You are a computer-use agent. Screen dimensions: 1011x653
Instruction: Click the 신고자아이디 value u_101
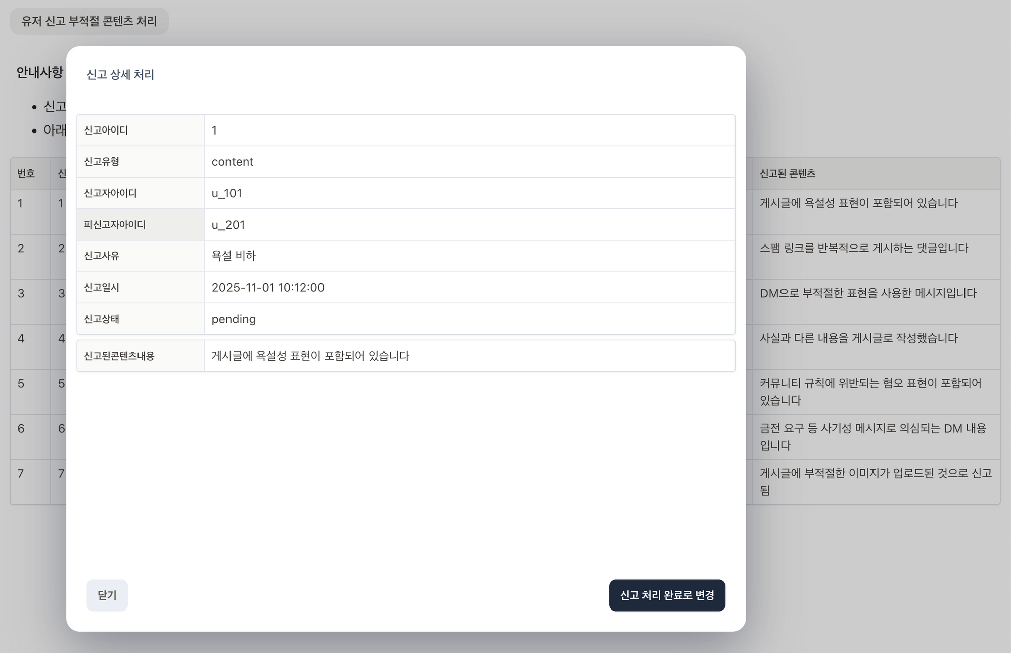(226, 193)
